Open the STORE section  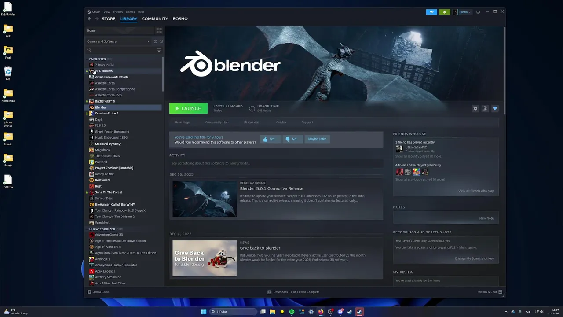coord(109,19)
